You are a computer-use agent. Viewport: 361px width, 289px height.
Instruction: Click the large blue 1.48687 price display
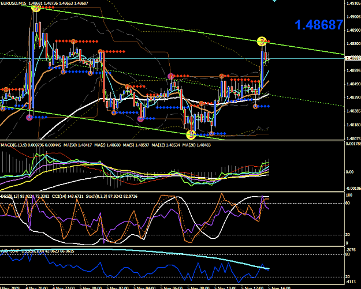tap(319, 25)
